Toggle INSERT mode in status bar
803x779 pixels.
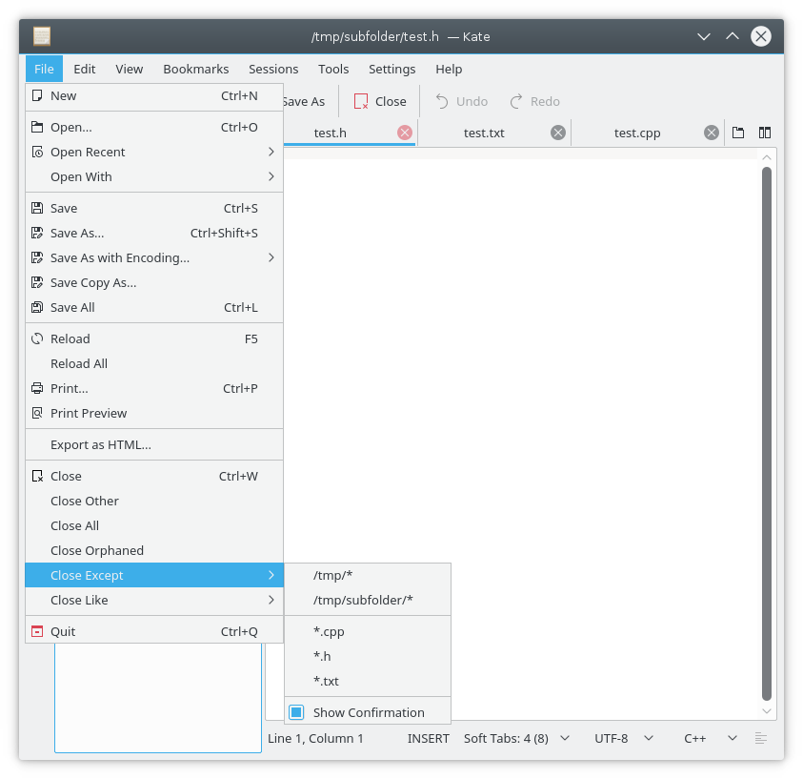point(428,739)
